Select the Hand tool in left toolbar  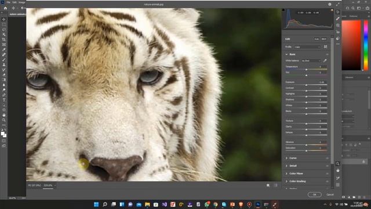click(4, 115)
